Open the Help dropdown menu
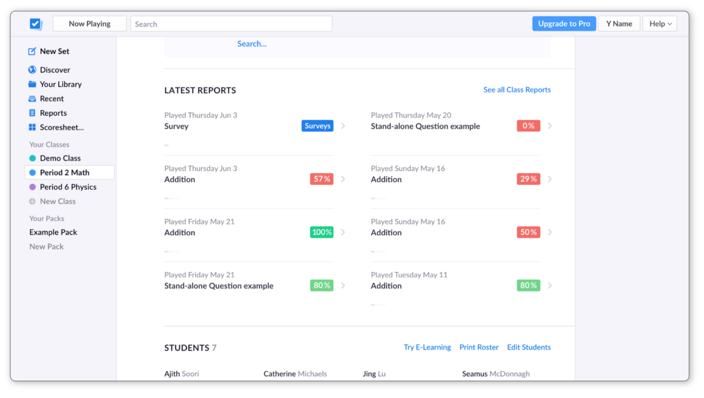The width and height of the screenshot is (704, 398). (x=660, y=23)
